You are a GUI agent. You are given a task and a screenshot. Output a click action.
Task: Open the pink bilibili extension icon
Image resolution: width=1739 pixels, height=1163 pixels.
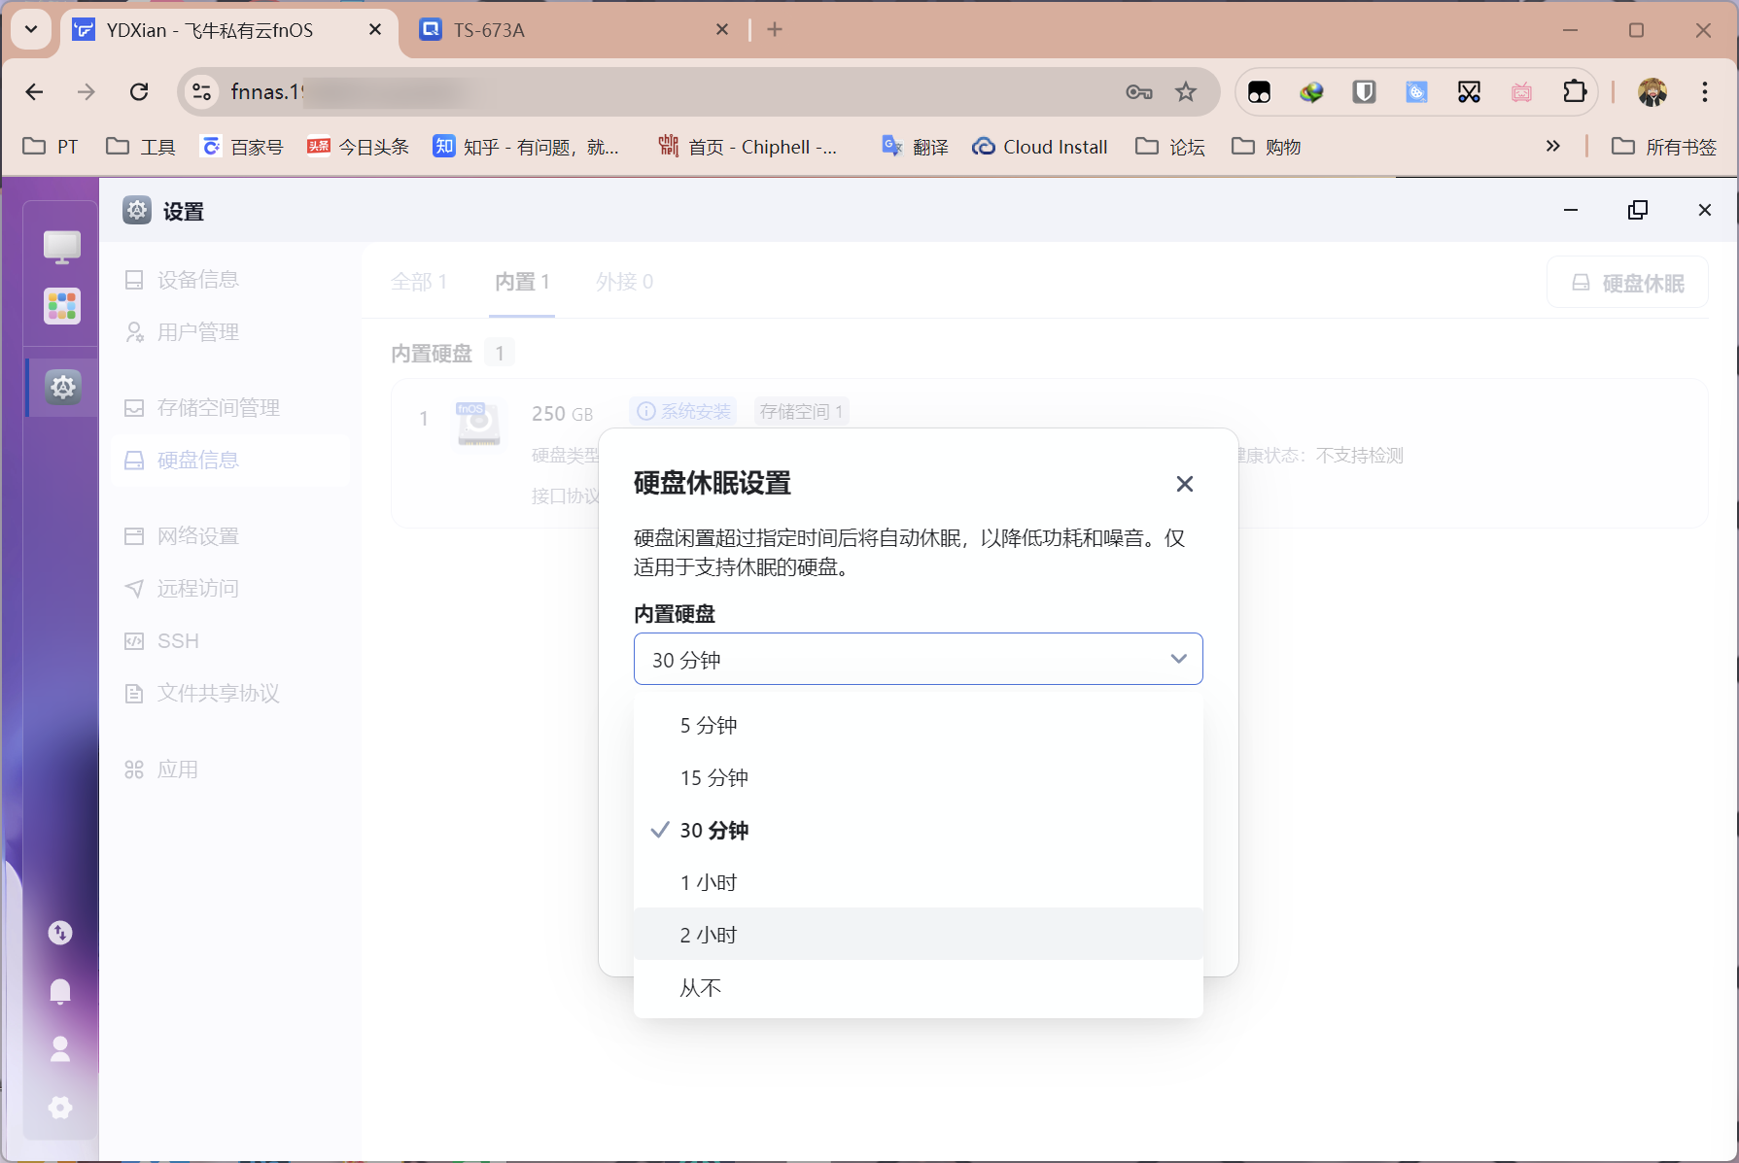[x=1522, y=92]
